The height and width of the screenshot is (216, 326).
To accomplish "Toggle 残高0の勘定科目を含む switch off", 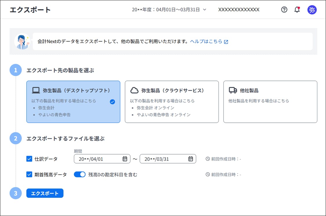I will click(80, 174).
